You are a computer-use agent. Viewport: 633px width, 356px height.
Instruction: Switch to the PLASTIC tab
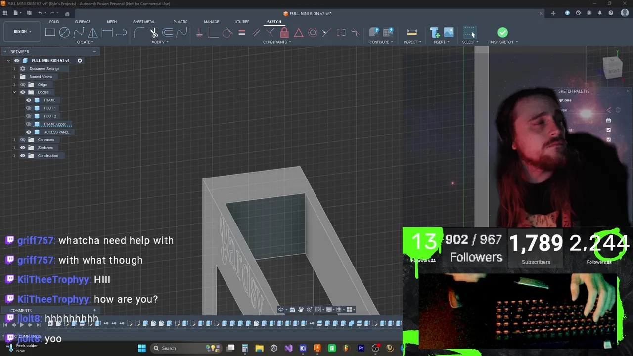coord(180,22)
